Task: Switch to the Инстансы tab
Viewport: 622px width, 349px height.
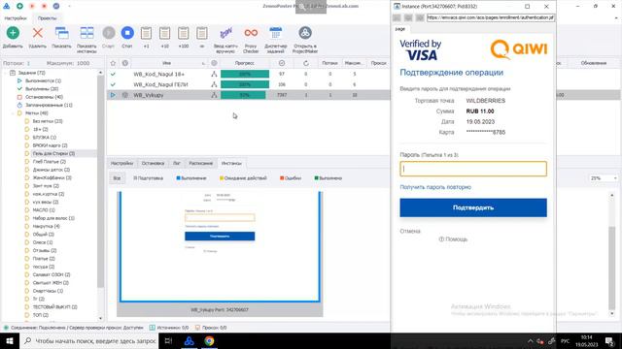Action: (x=231, y=163)
